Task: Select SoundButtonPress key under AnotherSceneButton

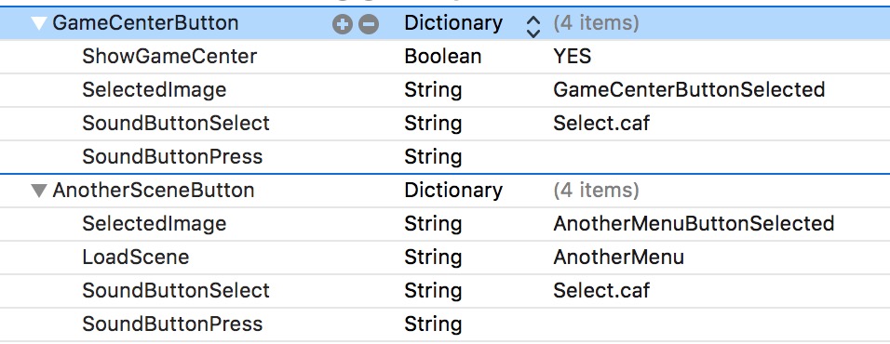Action: (172, 324)
